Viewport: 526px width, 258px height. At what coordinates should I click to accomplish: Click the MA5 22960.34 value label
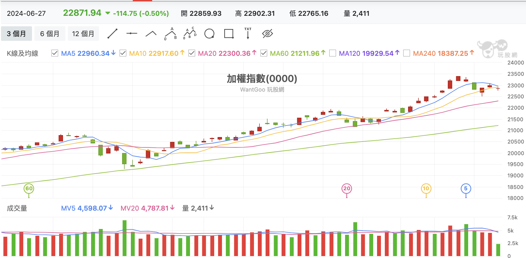88,54
